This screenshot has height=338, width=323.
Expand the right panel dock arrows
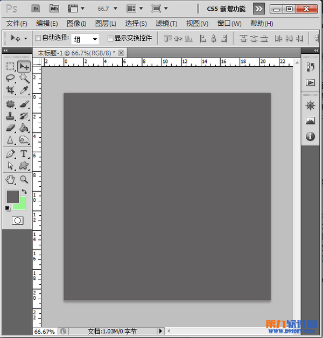pos(316,51)
